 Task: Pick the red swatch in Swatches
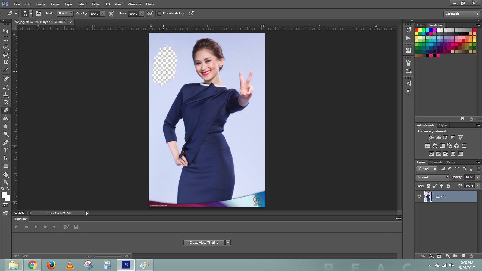tap(416, 30)
